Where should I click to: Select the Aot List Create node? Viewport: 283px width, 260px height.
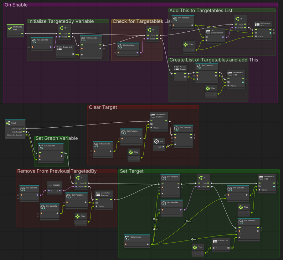[x=180, y=73]
